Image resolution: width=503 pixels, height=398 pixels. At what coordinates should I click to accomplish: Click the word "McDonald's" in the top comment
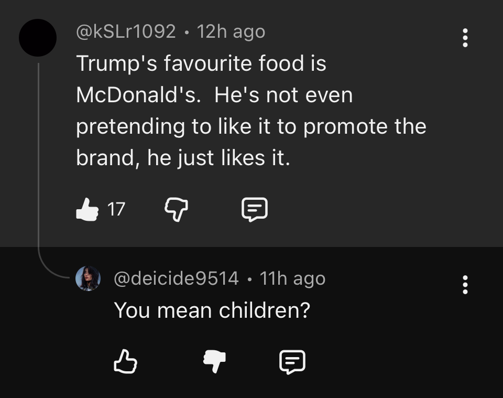[x=139, y=95]
